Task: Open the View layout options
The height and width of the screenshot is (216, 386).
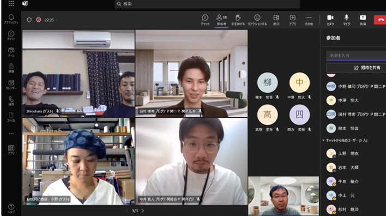Action: pyautogui.click(x=276, y=20)
